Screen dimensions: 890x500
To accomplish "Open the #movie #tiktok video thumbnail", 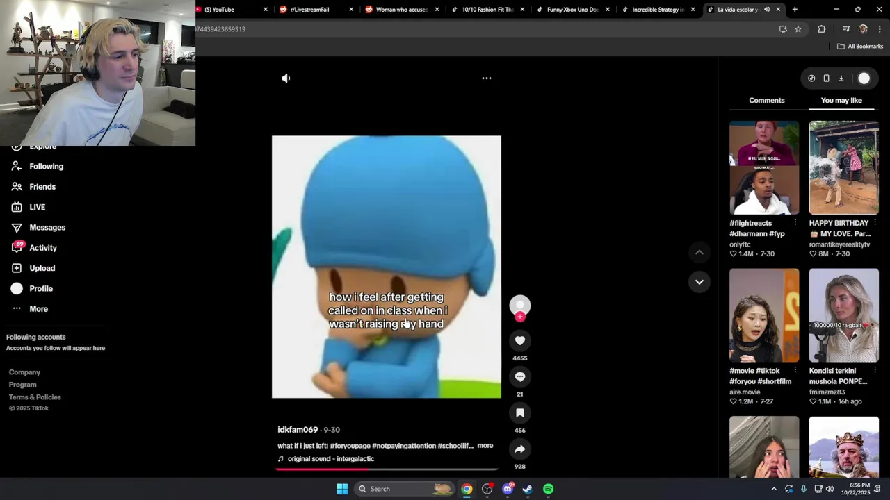I will 764,315.
